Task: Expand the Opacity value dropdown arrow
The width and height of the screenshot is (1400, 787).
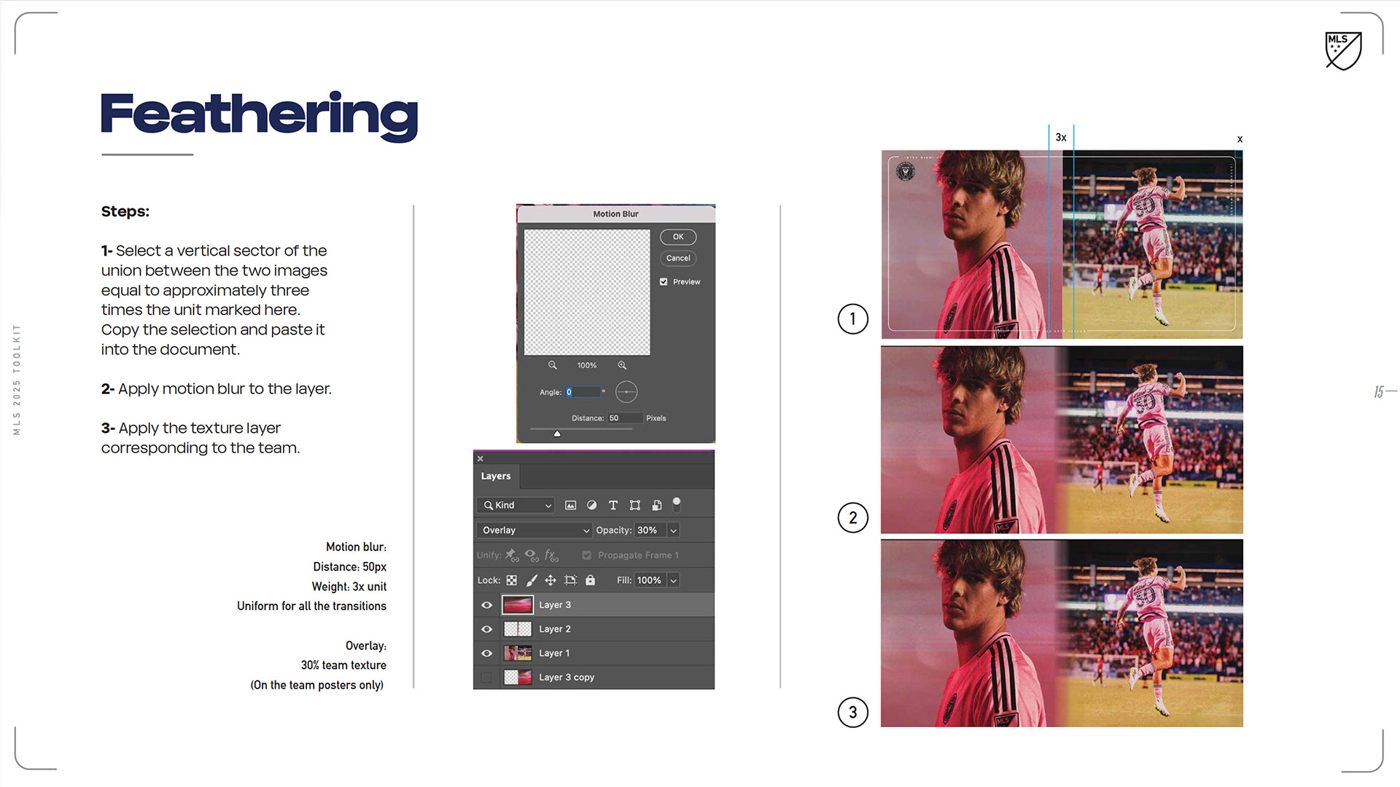Action: (674, 530)
